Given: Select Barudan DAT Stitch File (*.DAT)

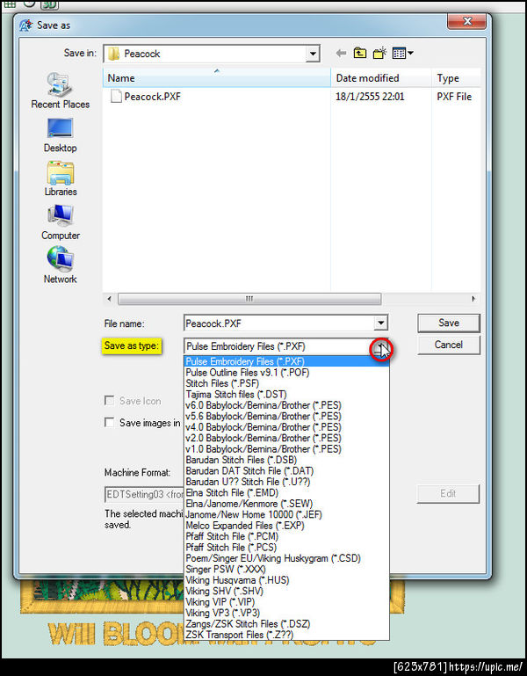Looking at the screenshot, I should [x=286, y=471].
